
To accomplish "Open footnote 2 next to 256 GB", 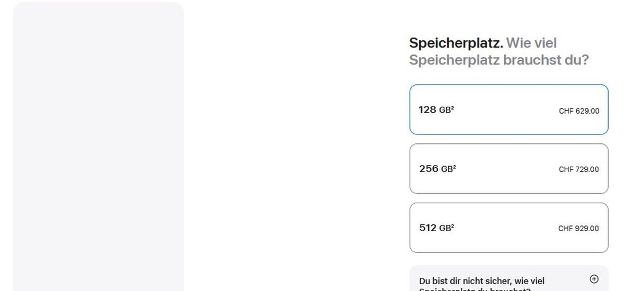I will 455,167.
